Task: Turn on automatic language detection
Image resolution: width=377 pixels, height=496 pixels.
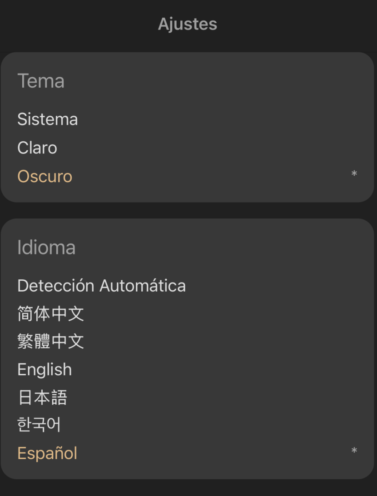Action: click(101, 286)
